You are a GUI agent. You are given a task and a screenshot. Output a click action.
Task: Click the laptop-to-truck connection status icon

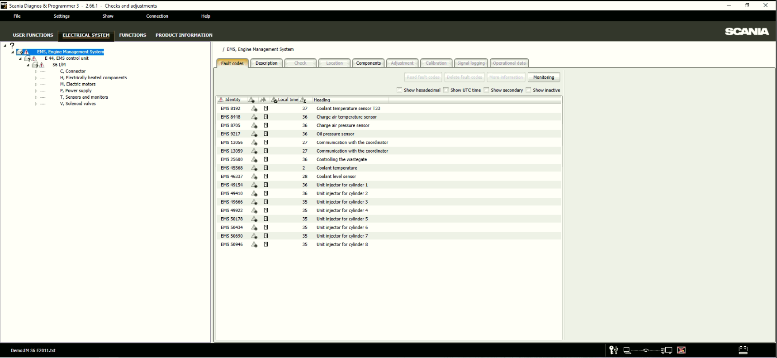(648, 350)
